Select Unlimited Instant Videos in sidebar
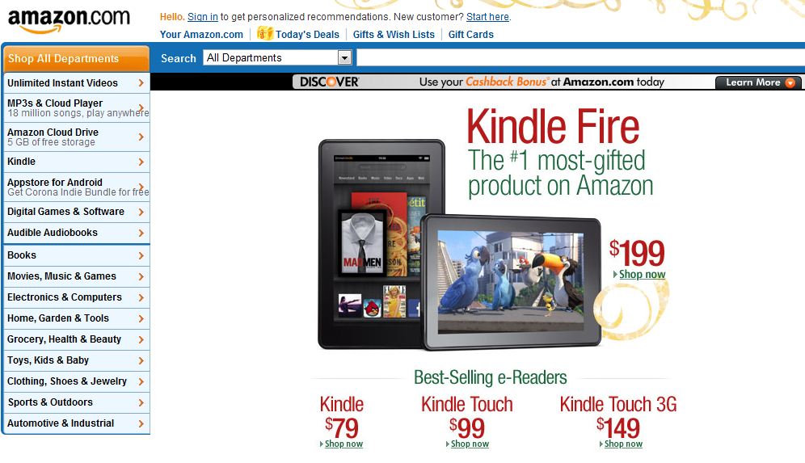Image resolution: width=805 pixels, height=463 pixels. 76,83
